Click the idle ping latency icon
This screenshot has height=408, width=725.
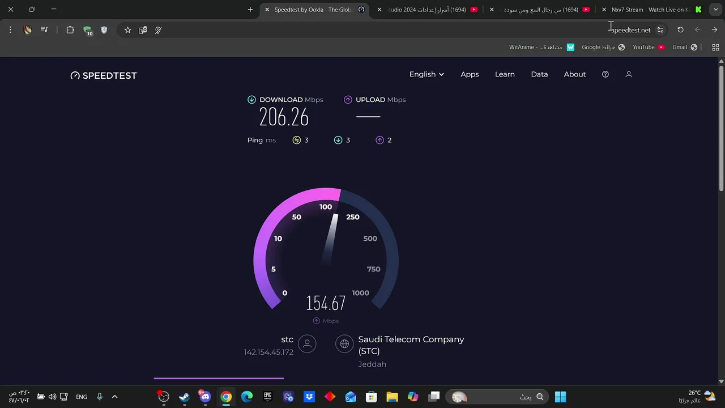click(296, 140)
